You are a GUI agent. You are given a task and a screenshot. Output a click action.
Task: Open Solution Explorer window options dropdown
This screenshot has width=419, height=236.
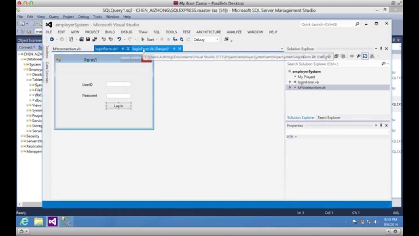click(376, 49)
